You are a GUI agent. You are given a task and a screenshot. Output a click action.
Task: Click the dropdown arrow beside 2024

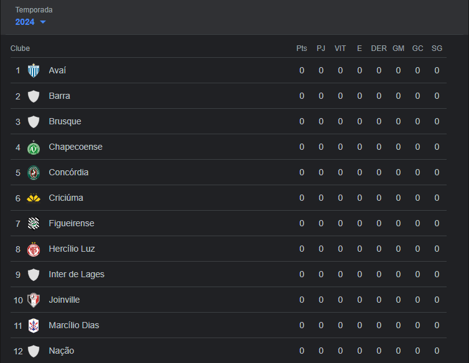pyautogui.click(x=43, y=22)
